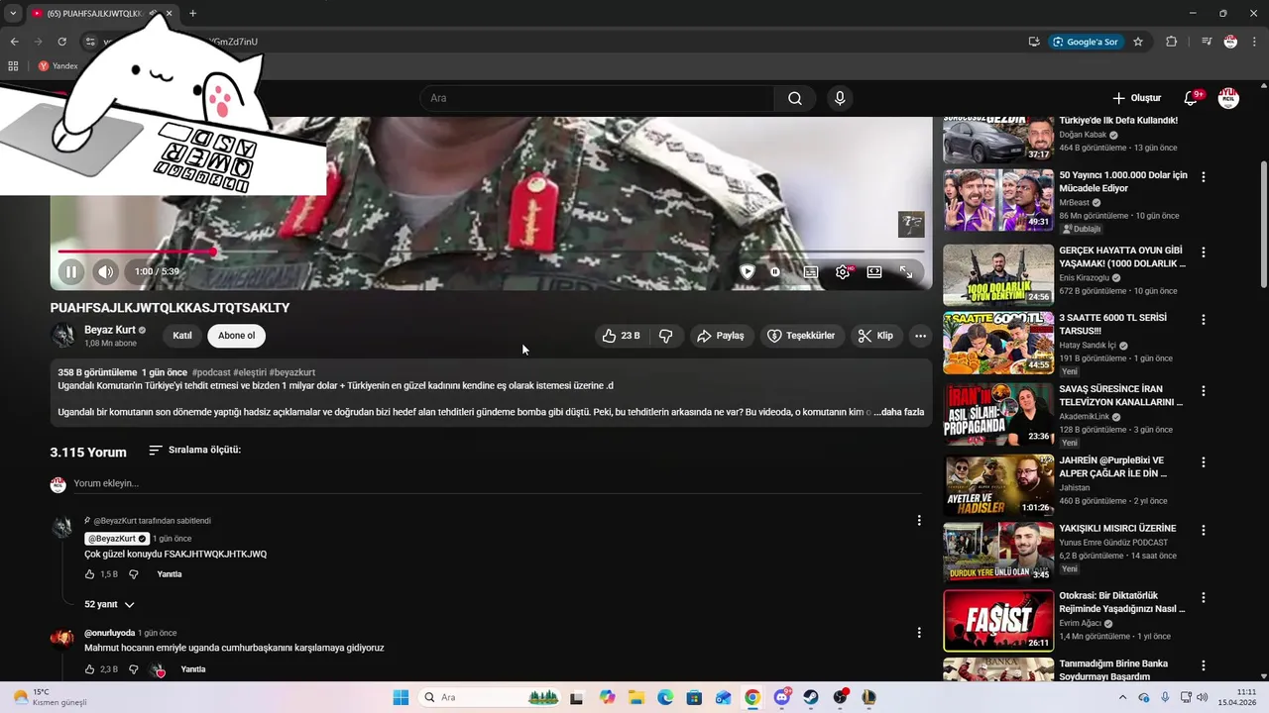1269x713 pixels.
Task: Open the Beyaz Kurt channel name link
Action: click(x=110, y=330)
